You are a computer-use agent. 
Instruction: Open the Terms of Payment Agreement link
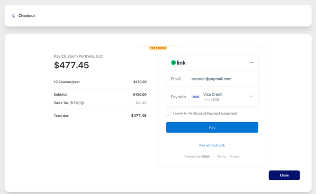(215, 113)
